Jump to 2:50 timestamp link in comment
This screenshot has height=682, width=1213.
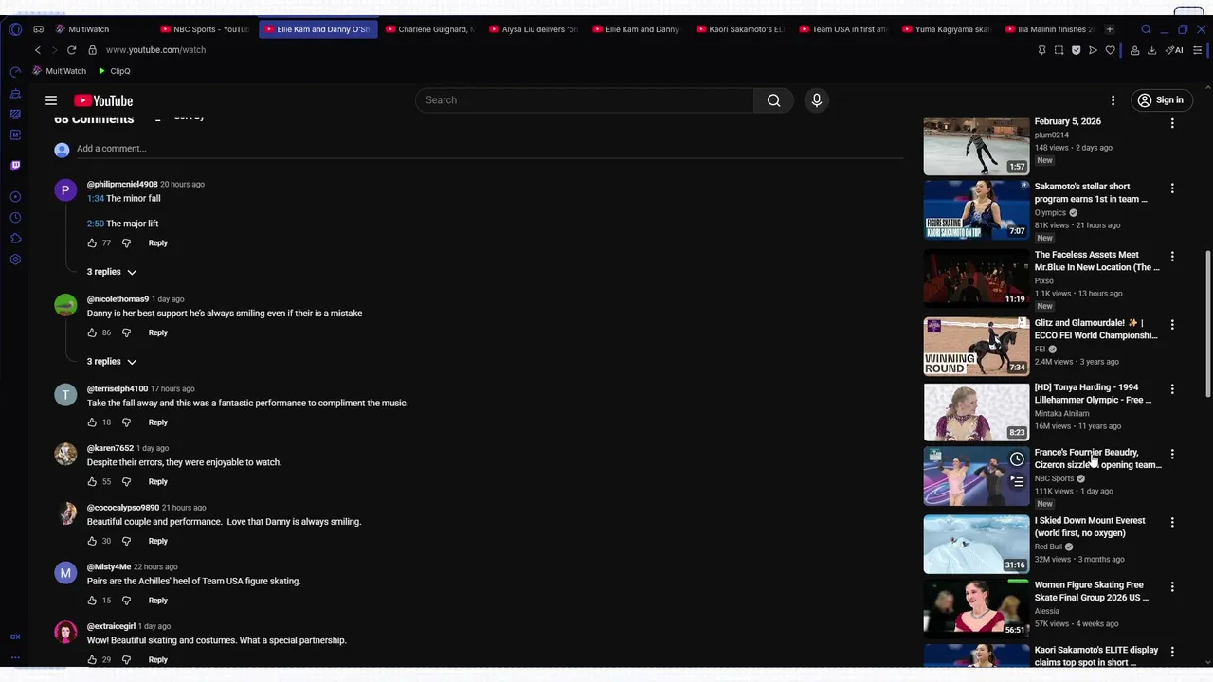pyautogui.click(x=95, y=224)
